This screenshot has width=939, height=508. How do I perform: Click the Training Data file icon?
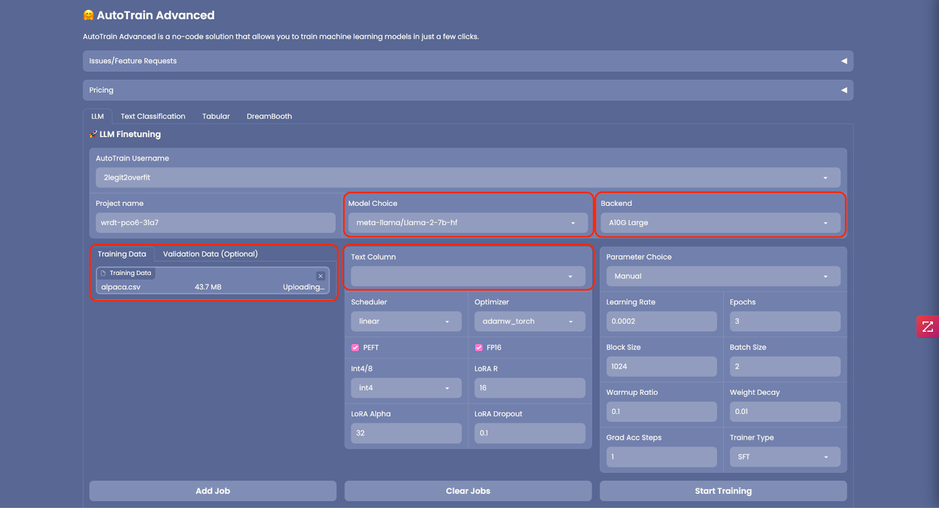click(x=103, y=273)
